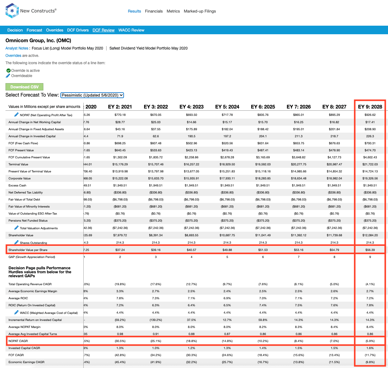The height and width of the screenshot is (368, 388).
Task: Open the Marked-up Filings tab
Action: pyautogui.click(x=200, y=11)
